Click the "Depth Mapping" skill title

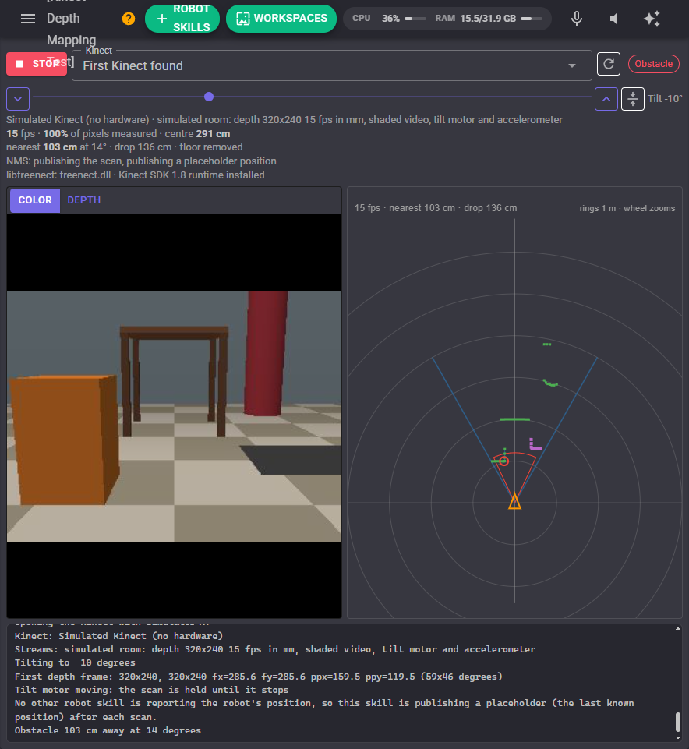[71, 29]
